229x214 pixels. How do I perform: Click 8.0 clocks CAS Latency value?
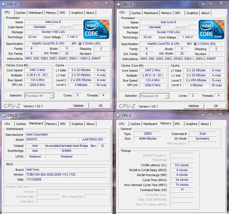click(x=182, y=165)
